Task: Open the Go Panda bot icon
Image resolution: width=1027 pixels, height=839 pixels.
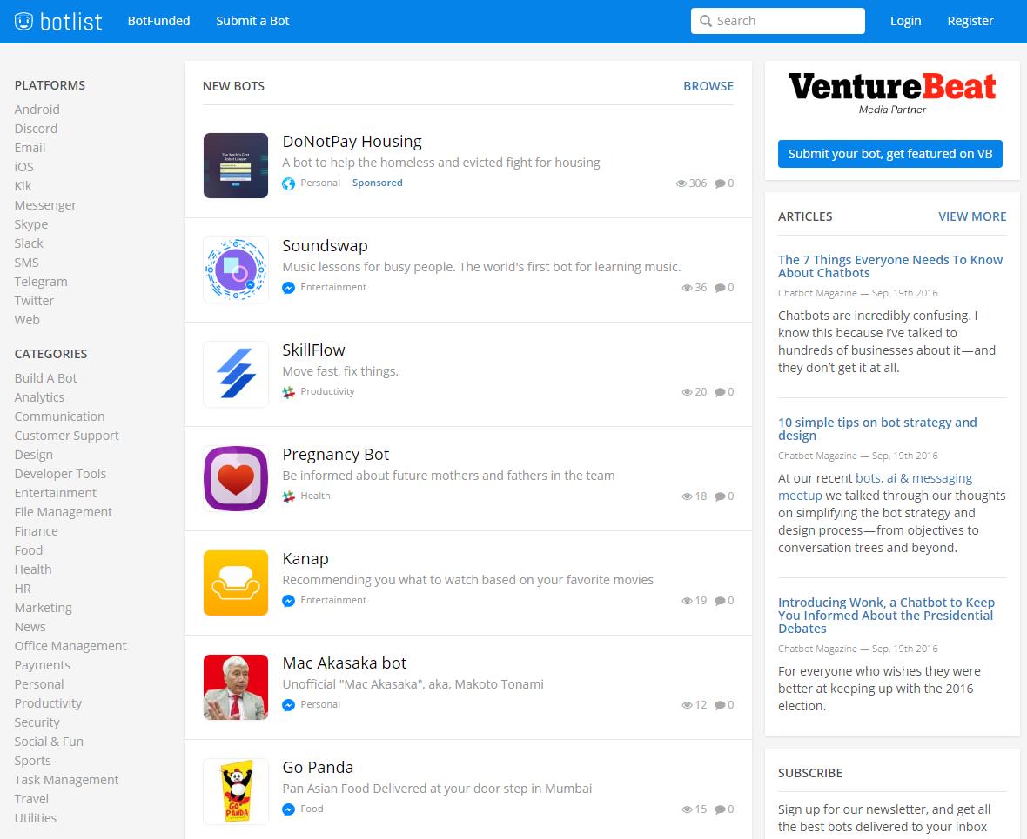Action: [x=235, y=791]
